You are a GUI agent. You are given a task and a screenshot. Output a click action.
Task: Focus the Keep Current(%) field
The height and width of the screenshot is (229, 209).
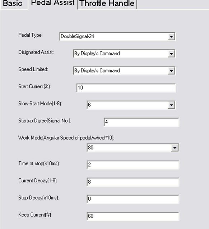[x=133, y=216]
